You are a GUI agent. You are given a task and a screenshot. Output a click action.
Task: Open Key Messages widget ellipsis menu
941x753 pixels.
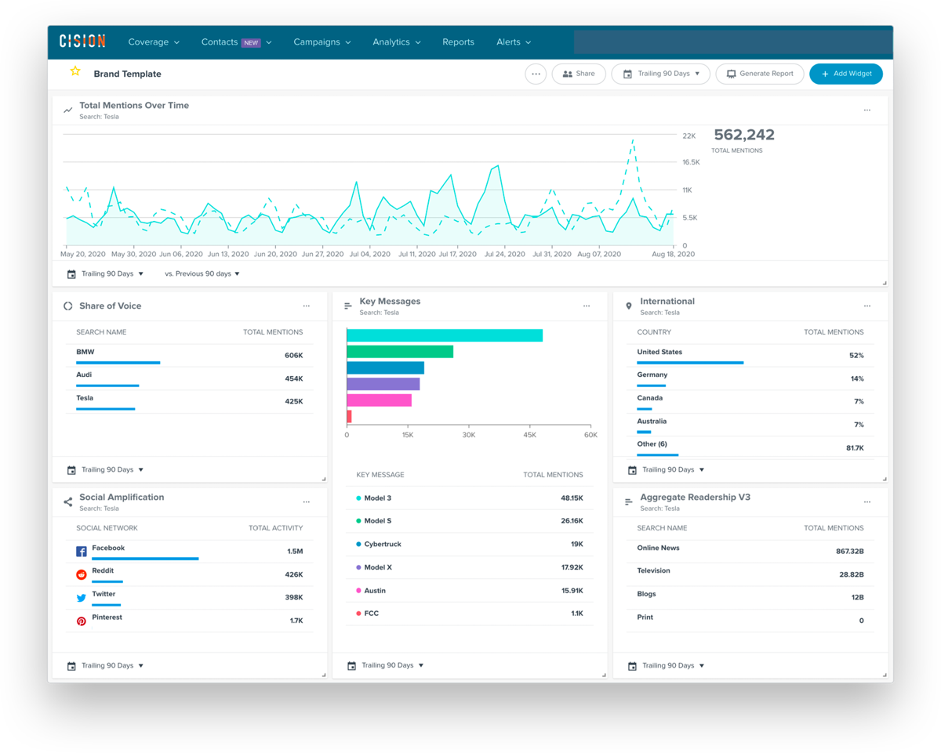587,306
